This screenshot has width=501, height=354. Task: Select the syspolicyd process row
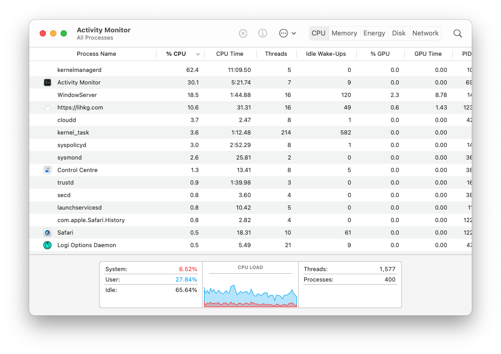click(x=250, y=145)
